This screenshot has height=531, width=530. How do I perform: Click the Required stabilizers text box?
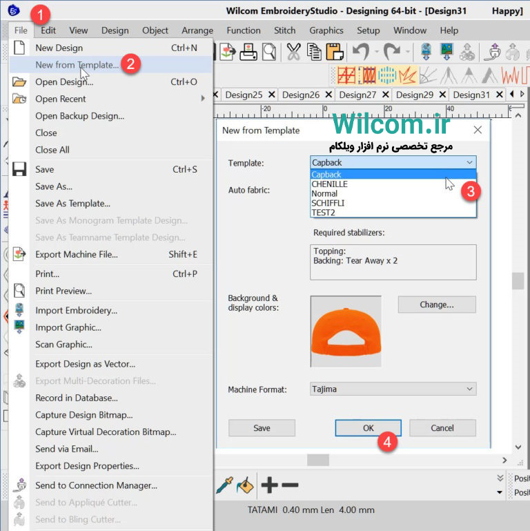[393, 262]
